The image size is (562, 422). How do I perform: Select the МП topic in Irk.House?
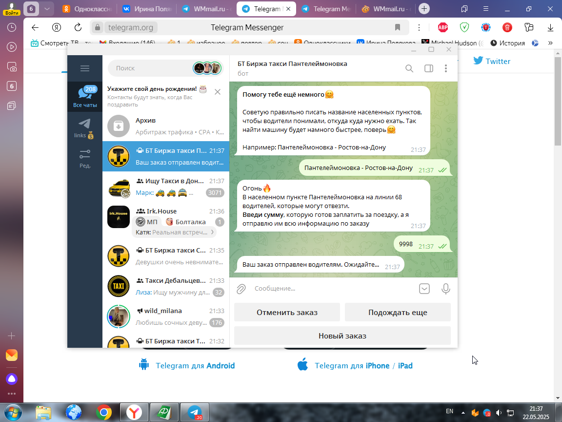click(x=147, y=222)
